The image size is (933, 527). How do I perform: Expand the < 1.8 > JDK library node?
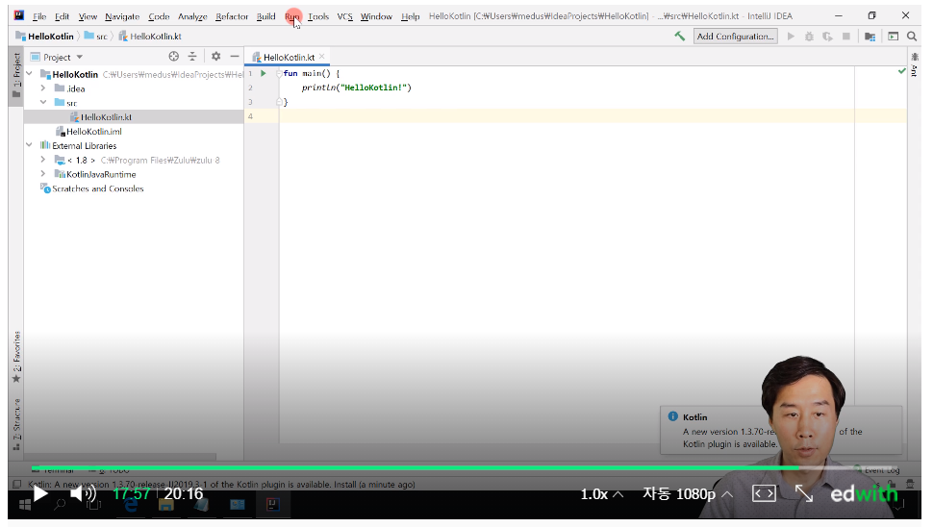(43, 160)
